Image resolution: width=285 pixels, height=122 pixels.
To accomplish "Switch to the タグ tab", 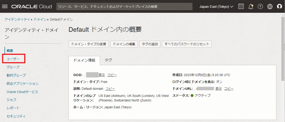I will (108, 60).
